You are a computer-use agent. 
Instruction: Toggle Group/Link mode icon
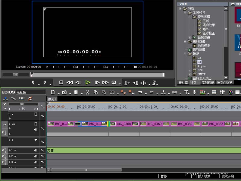22,99
